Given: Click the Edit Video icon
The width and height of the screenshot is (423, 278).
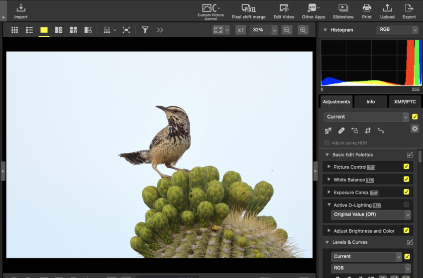Looking at the screenshot, I should click(284, 8).
